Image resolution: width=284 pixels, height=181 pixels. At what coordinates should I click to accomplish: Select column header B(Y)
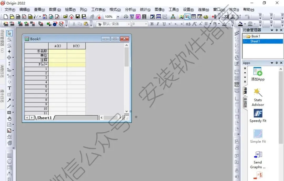coord(76,46)
